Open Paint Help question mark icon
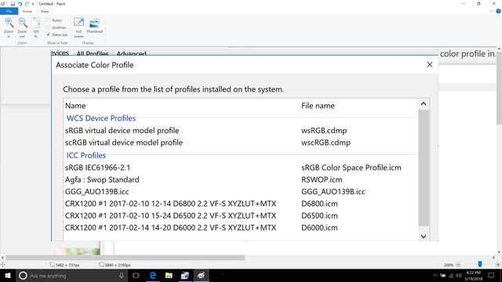This screenshot has width=502, height=282. coord(498,11)
